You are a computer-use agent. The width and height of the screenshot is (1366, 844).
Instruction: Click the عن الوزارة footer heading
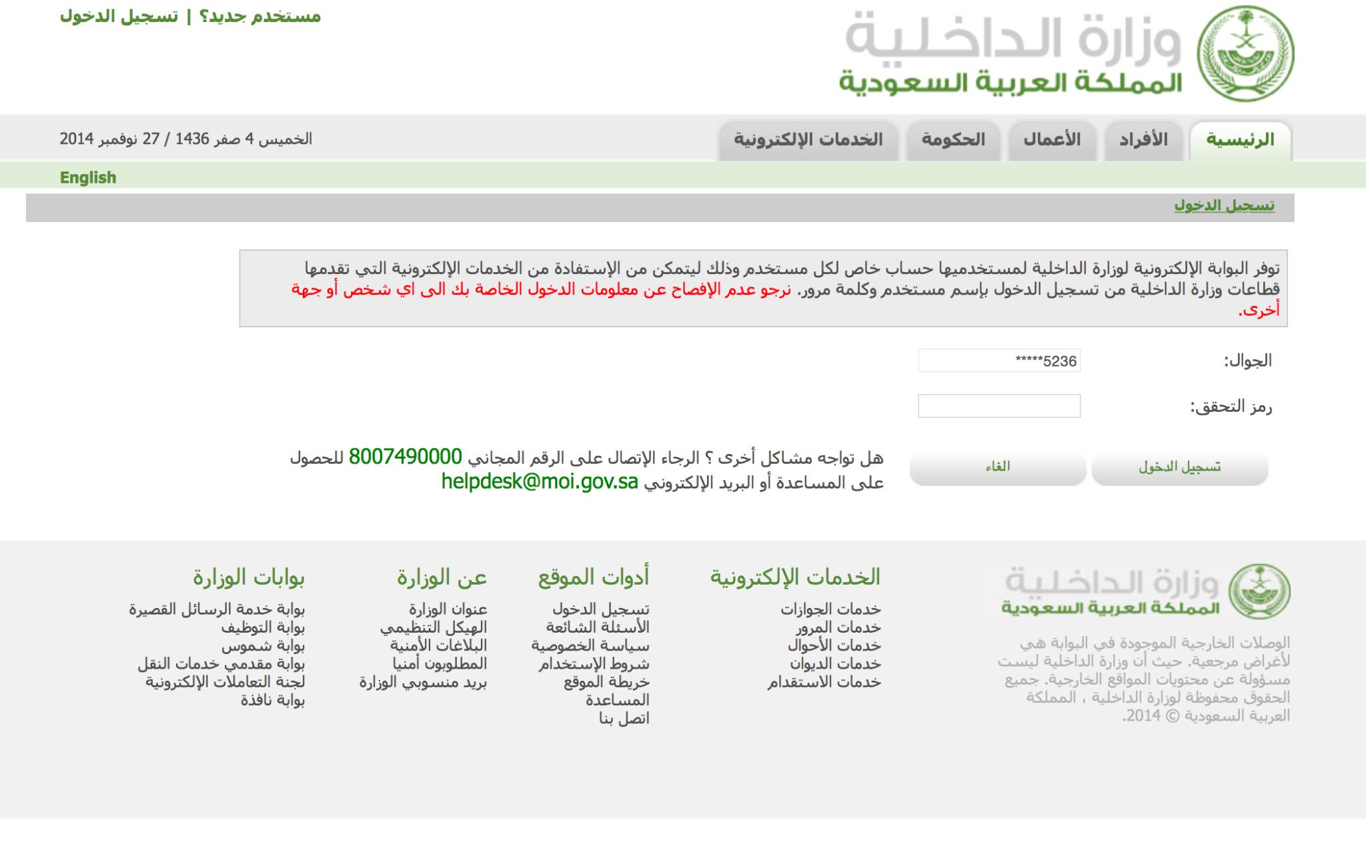click(x=442, y=577)
